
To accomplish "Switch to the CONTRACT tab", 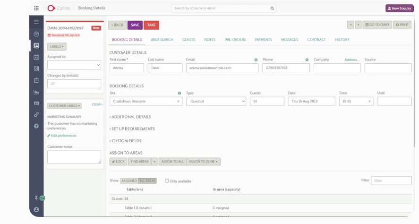I will pyautogui.click(x=316, y=40).
